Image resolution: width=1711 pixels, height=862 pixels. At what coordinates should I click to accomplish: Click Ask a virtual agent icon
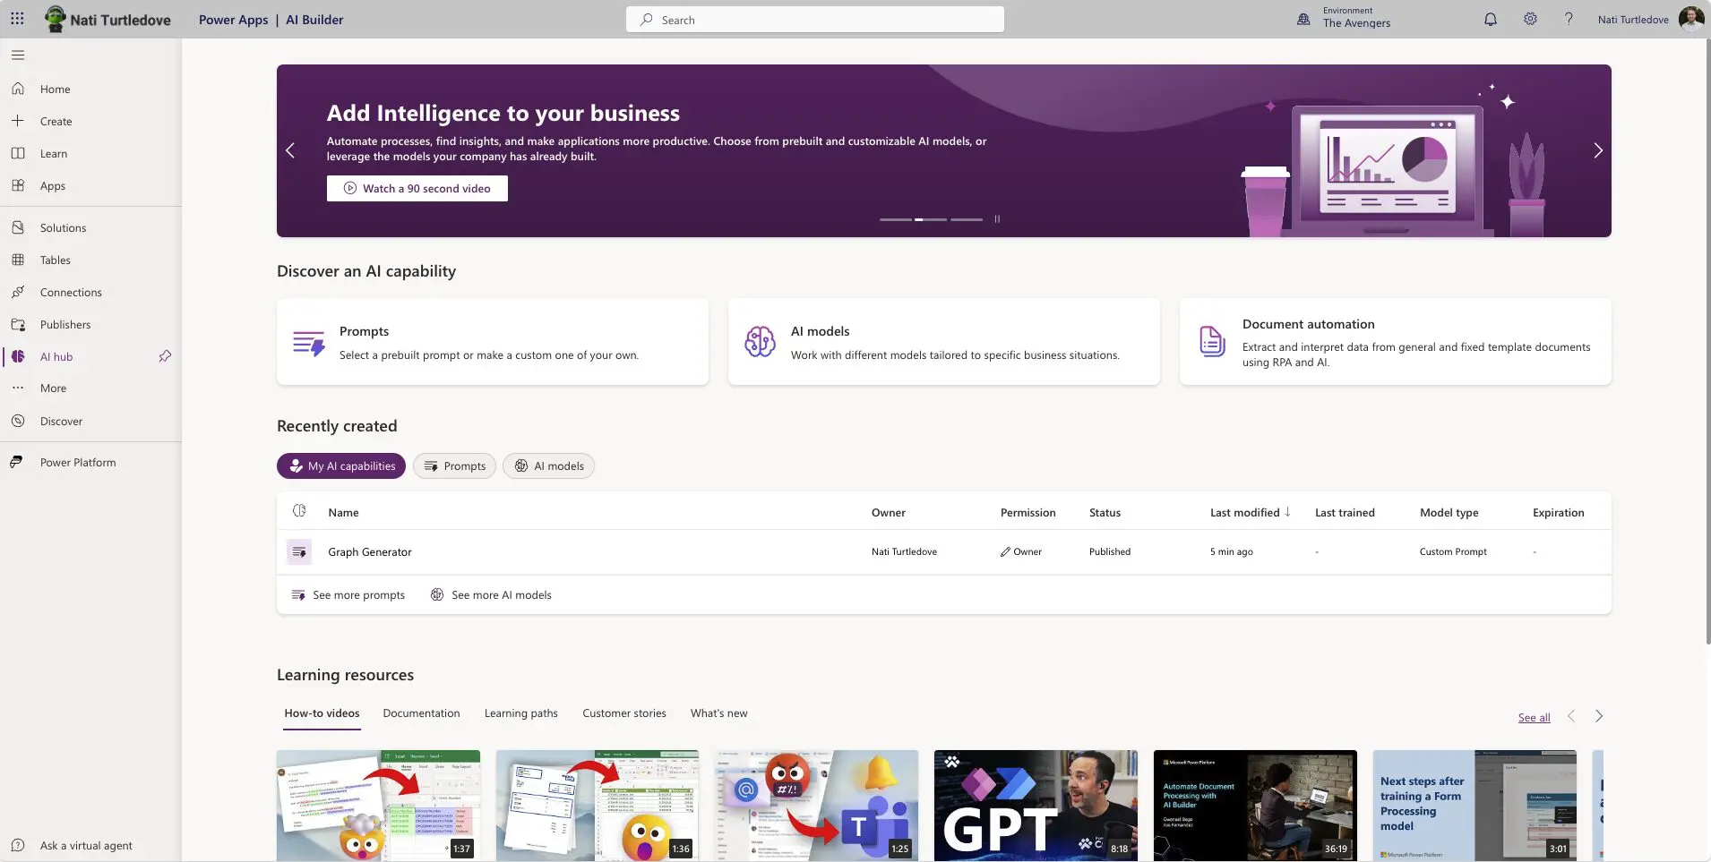click(x=18, y=845)
